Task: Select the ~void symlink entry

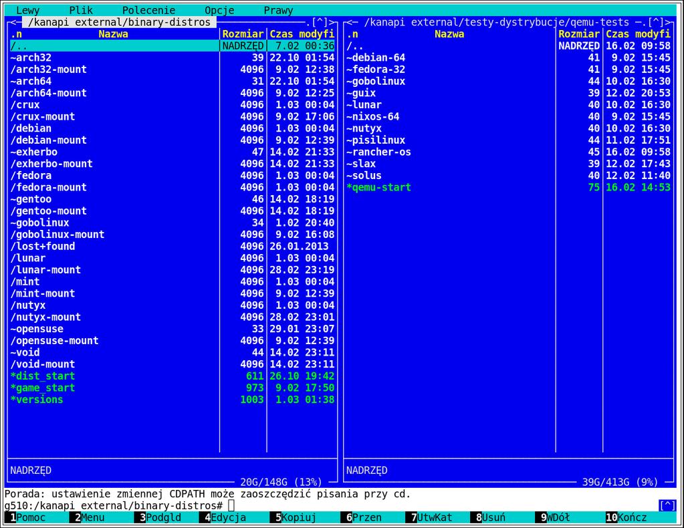Action: 173,352
